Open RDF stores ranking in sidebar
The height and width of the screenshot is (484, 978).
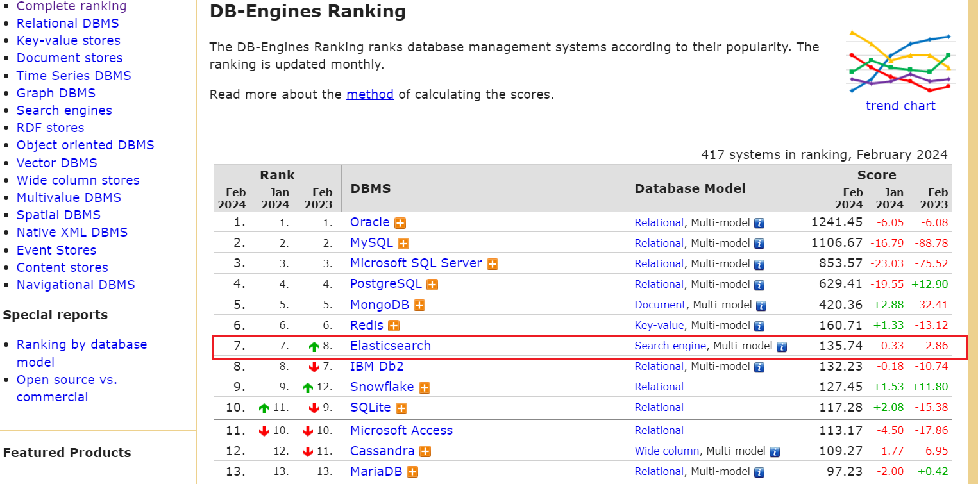(x=50, y=128)
